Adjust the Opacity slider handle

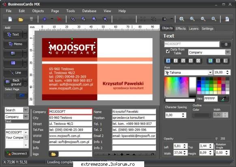217,139
